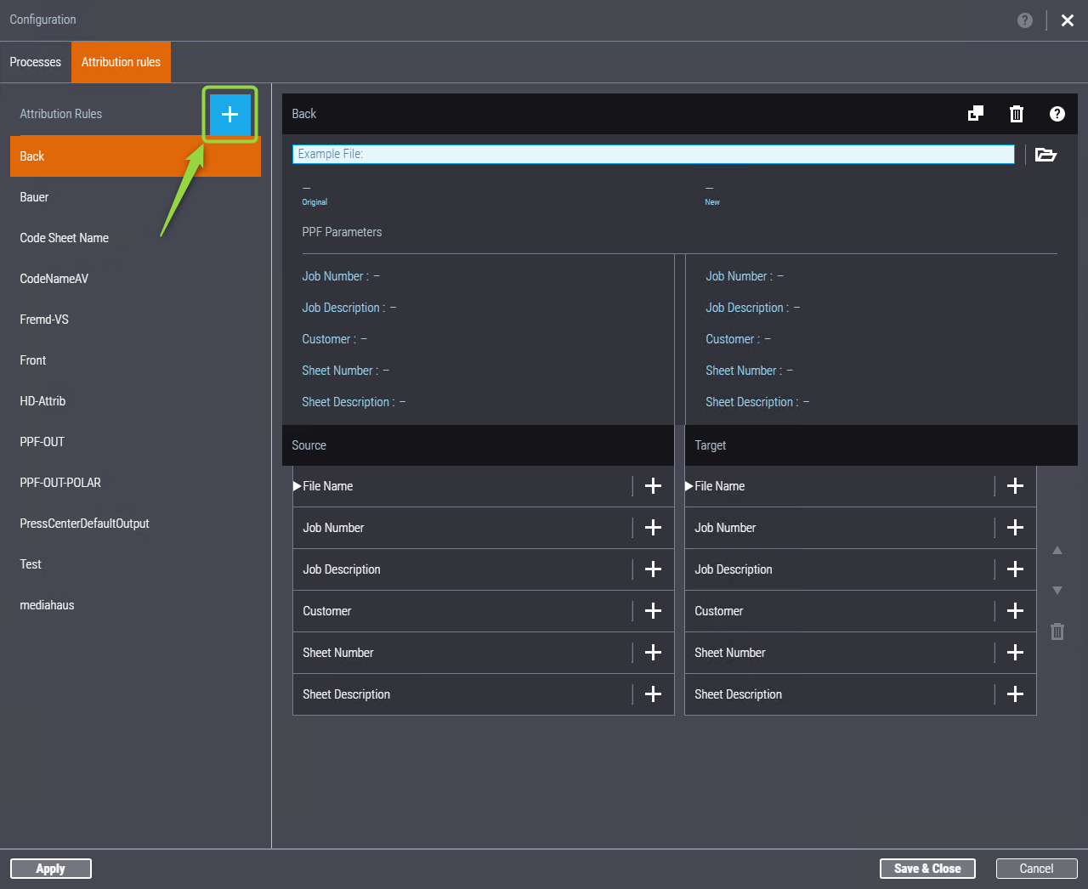1088x889 pixels.
Task: Click the Example File input field
Action: (x=653, y=154)
